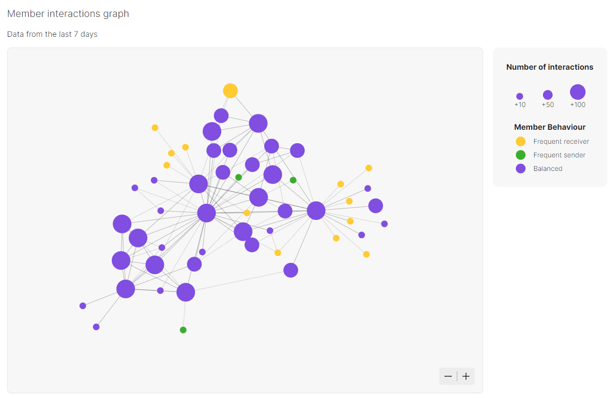This screenshot has width=616, height=399.
Task: Click the yellow node at upper-left of graph
Action: pyautogui.click(x=155, y=128)
